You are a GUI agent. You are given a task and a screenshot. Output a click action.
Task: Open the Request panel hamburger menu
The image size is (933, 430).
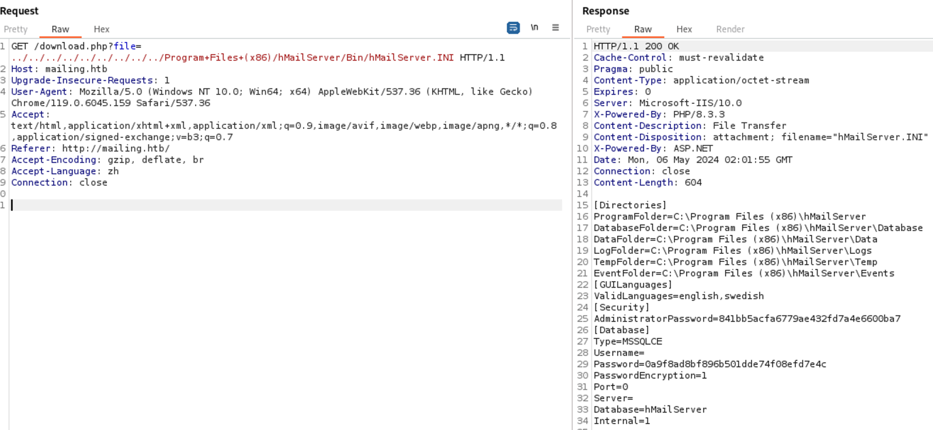pyautogui.click(x=555, y=28)
